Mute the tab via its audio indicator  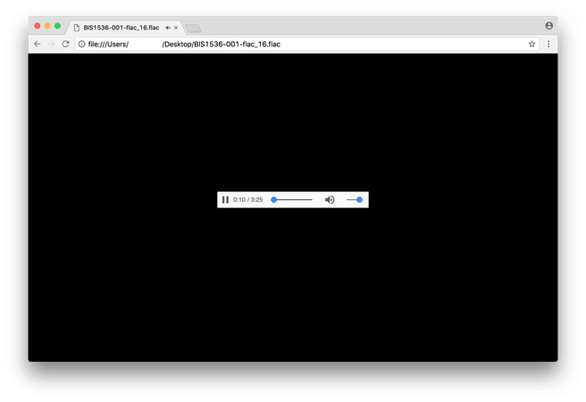(168, 28)
